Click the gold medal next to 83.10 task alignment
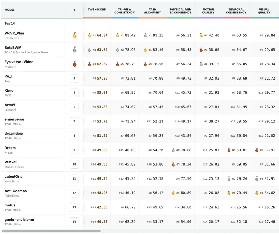The height and width of the screenshot is (234, 279). 145,50
